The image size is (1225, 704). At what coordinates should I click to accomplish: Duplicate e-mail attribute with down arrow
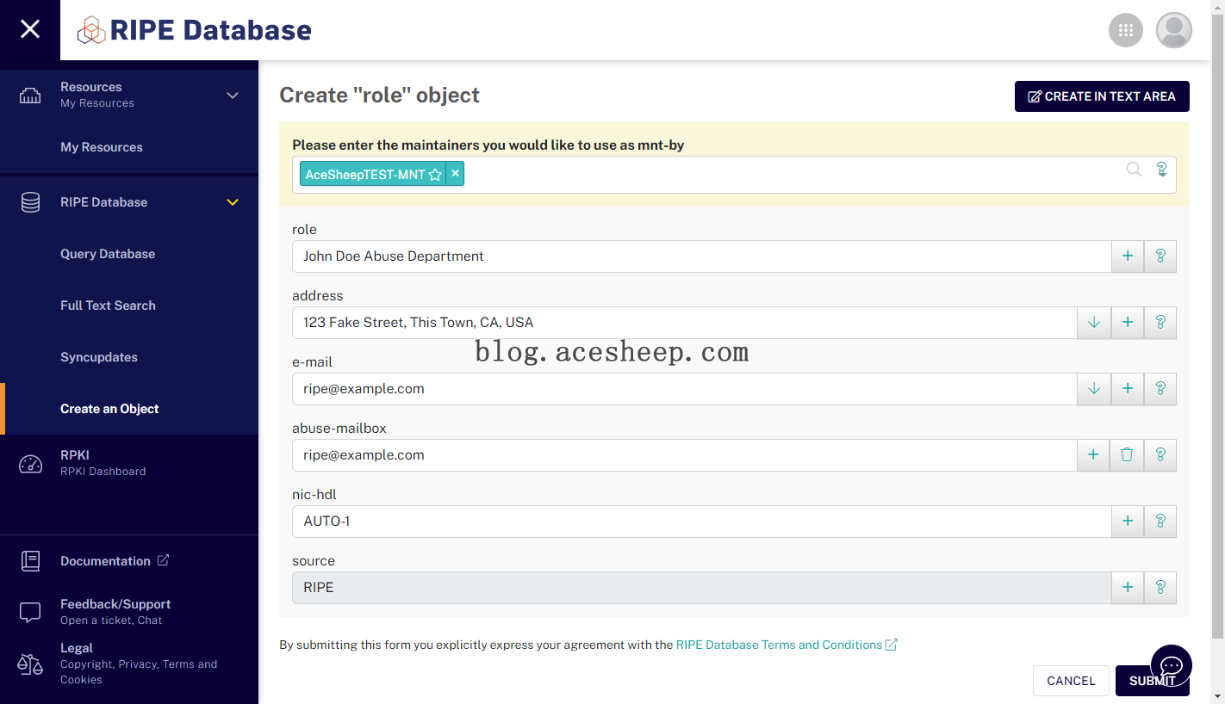(x=1094, y=389)
